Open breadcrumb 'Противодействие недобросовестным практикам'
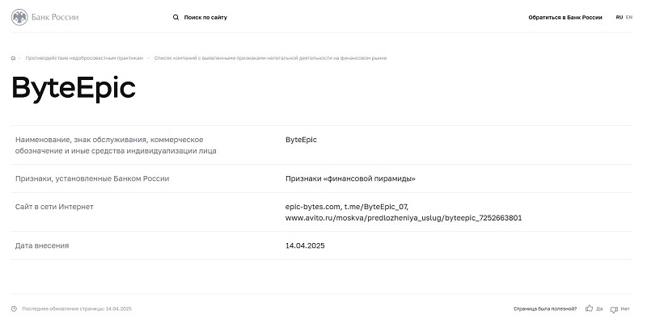 click(84, 58)
